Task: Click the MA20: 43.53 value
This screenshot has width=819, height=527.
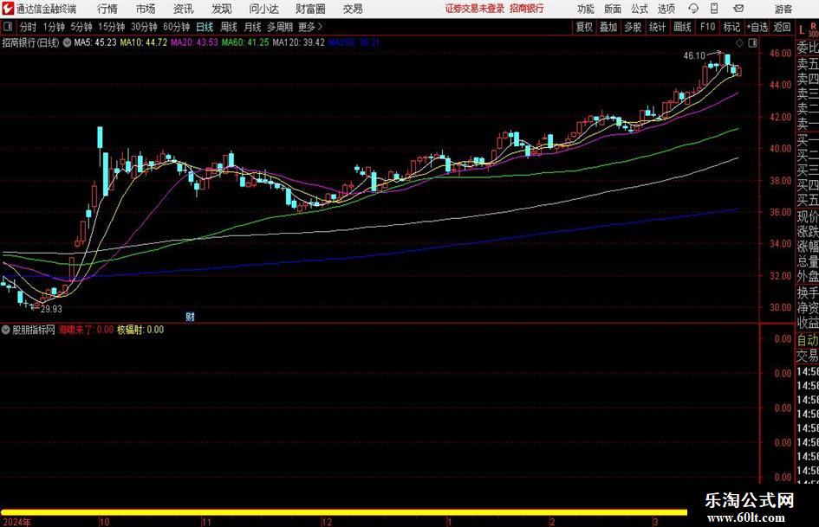Action: click(194, 42)
